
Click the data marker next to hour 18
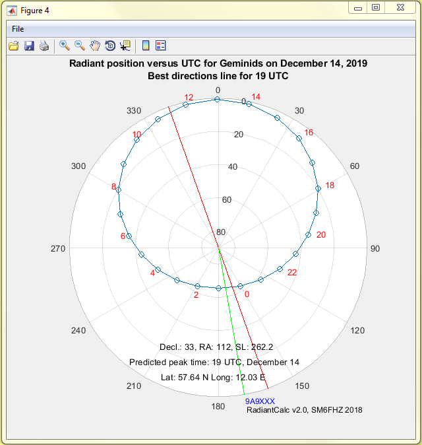pos(318,189)
